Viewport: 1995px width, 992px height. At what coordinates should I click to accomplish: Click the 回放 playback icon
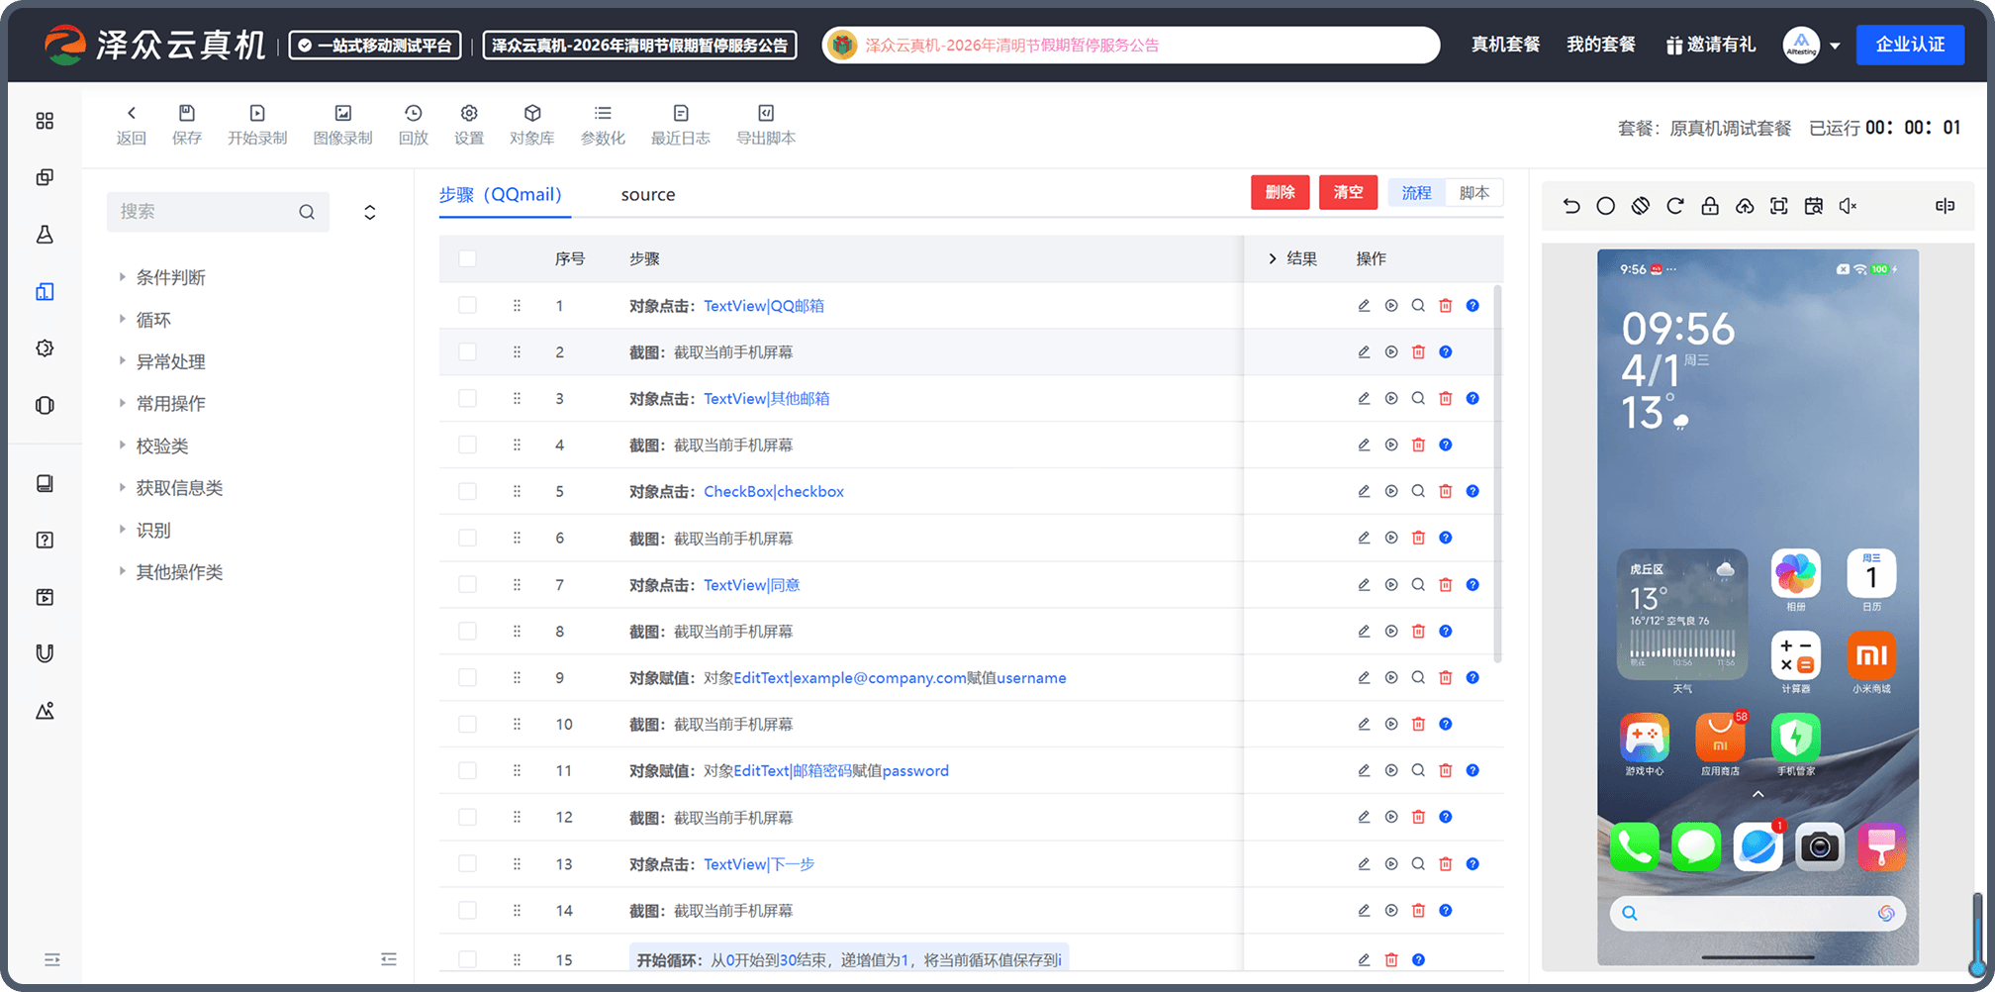[414, 113]
